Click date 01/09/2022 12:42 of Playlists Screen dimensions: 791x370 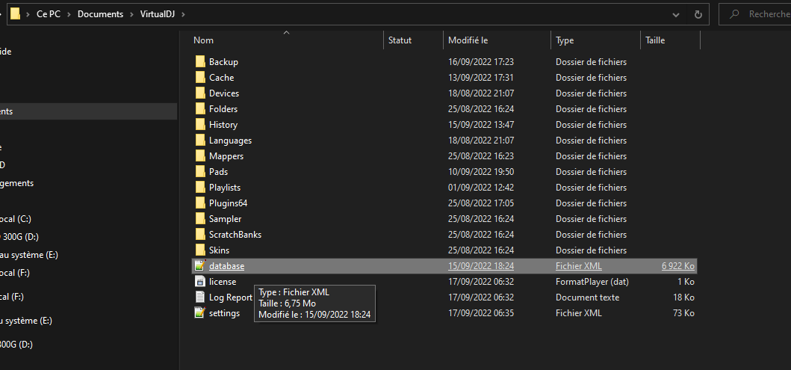coord(481,188)
